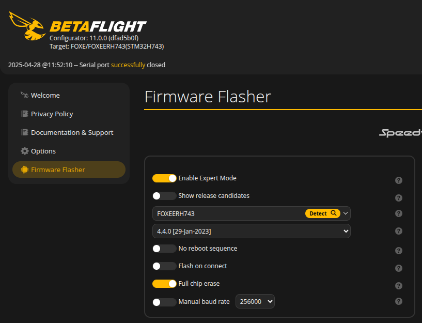This screenshot has height=323, width=422.
Task: Open help for Show release candidates
Action: (x=399, y=198)
